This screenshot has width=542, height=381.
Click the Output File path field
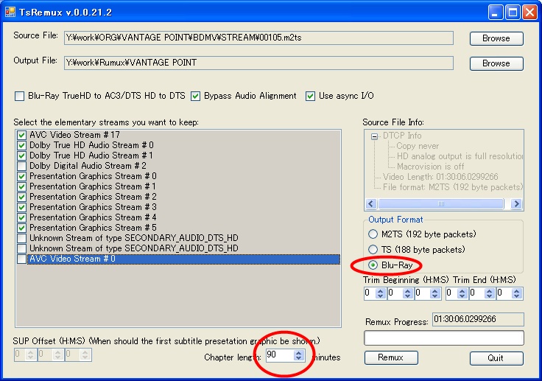[258, 63]
